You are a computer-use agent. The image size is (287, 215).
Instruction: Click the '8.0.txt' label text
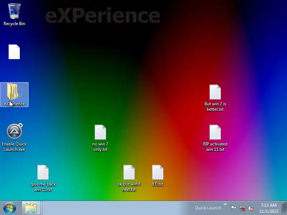pyautogui.click(x=157, y=184)
